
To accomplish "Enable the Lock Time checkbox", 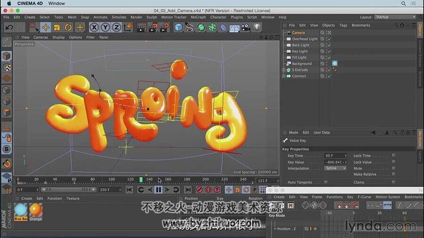I will click(x=393, y=155).
